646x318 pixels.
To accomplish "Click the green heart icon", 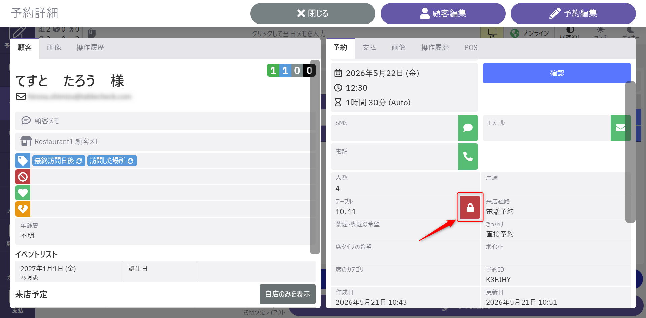I will pyautogui.click(x=23, y=193).
